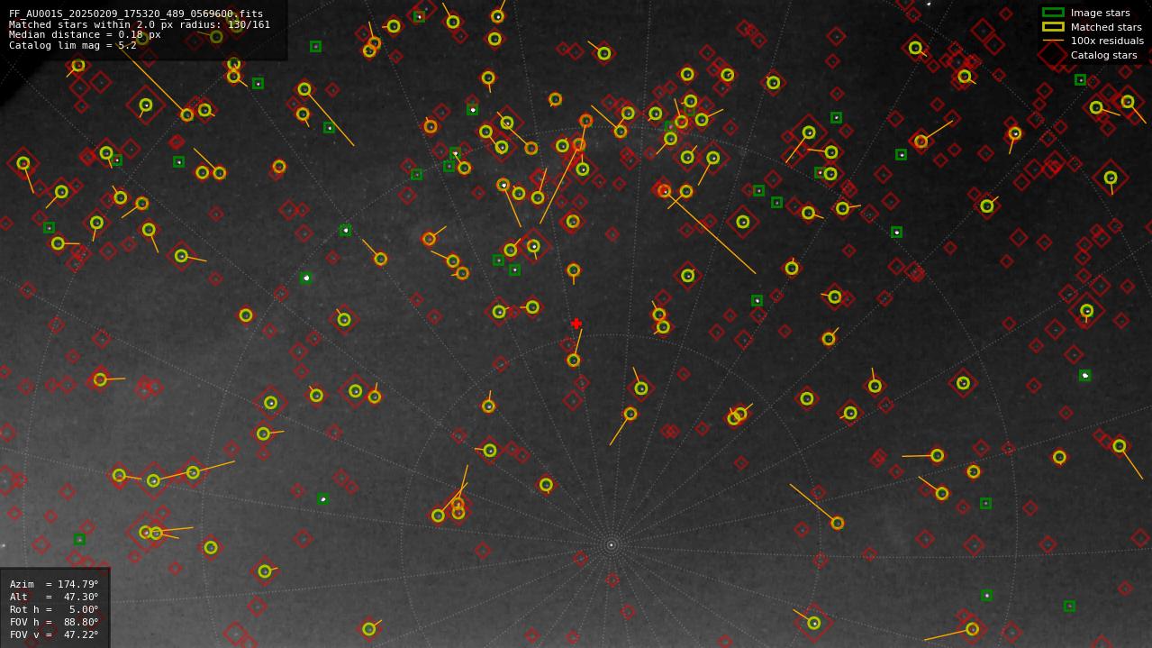Click the orange line 100x residuals legend symbol
This screenshot has width=1152, height=648.
coord(1053,41)
